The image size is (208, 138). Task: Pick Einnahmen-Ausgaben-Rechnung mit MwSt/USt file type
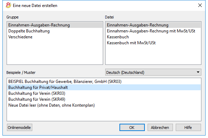153,31
